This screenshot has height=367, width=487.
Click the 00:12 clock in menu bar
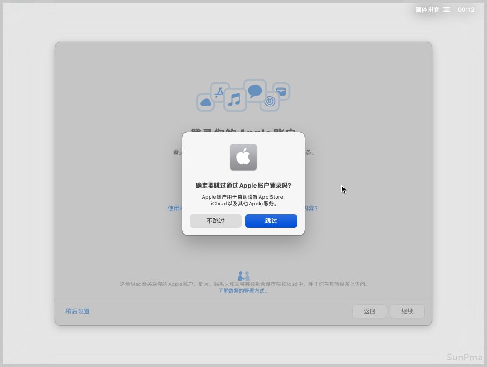(466, 9)
